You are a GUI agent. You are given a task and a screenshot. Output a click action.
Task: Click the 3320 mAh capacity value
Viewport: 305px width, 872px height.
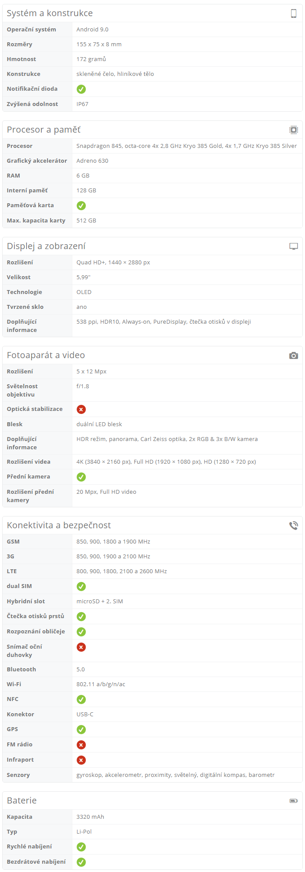pyautogui.click(x=90, y=817)
